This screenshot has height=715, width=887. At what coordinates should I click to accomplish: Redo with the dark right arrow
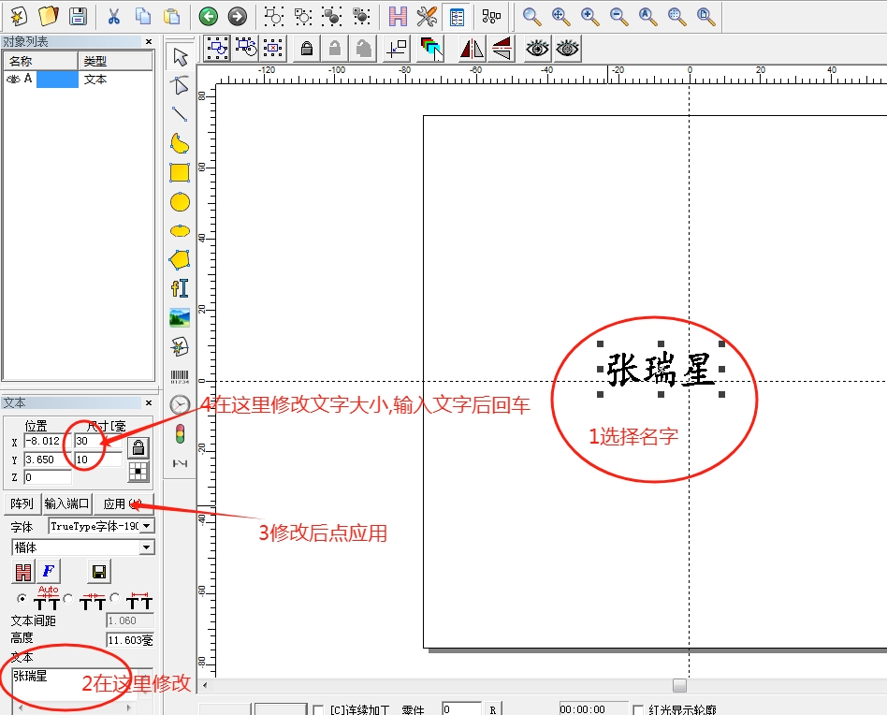pyautogui.click(x=237, y=17)
